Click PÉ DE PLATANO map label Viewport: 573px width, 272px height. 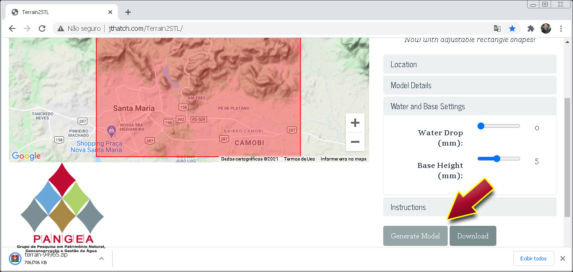tap(233, 108)
